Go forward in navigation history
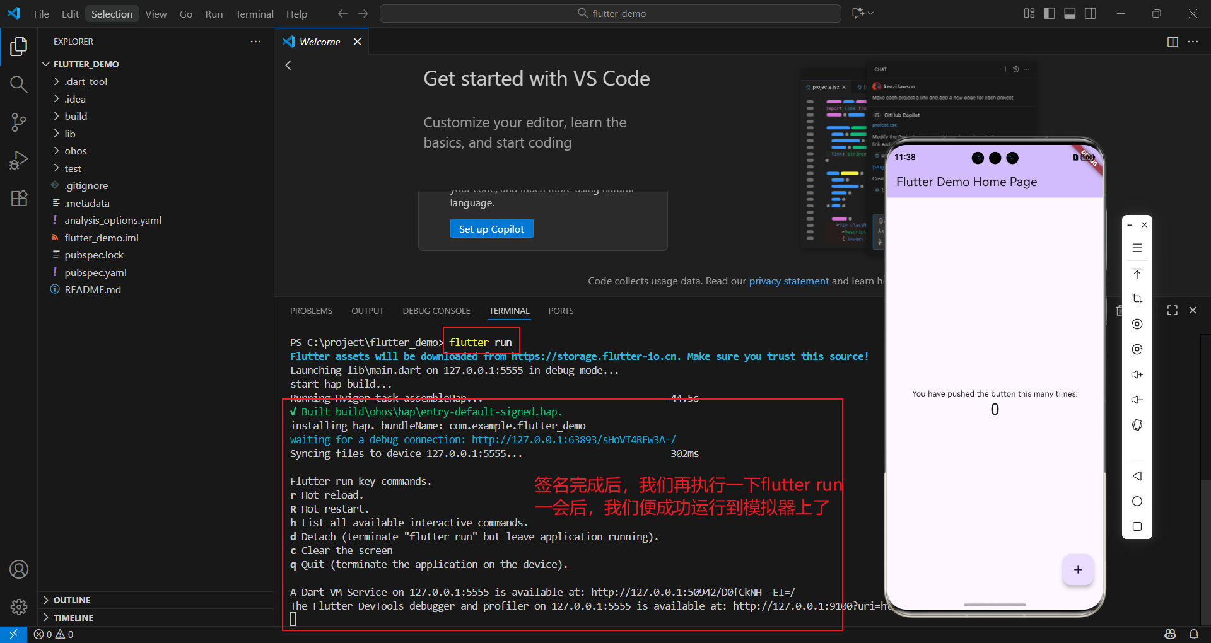This screenshot has height=643, width=1211. coord(363,13)
